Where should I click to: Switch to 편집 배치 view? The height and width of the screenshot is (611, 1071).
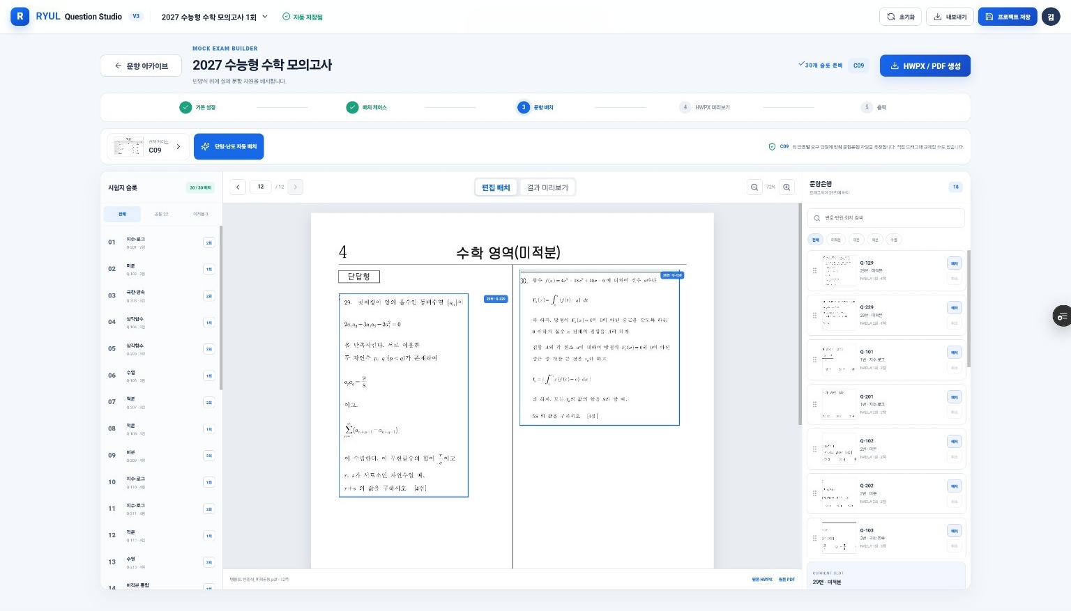pos(496,187)
